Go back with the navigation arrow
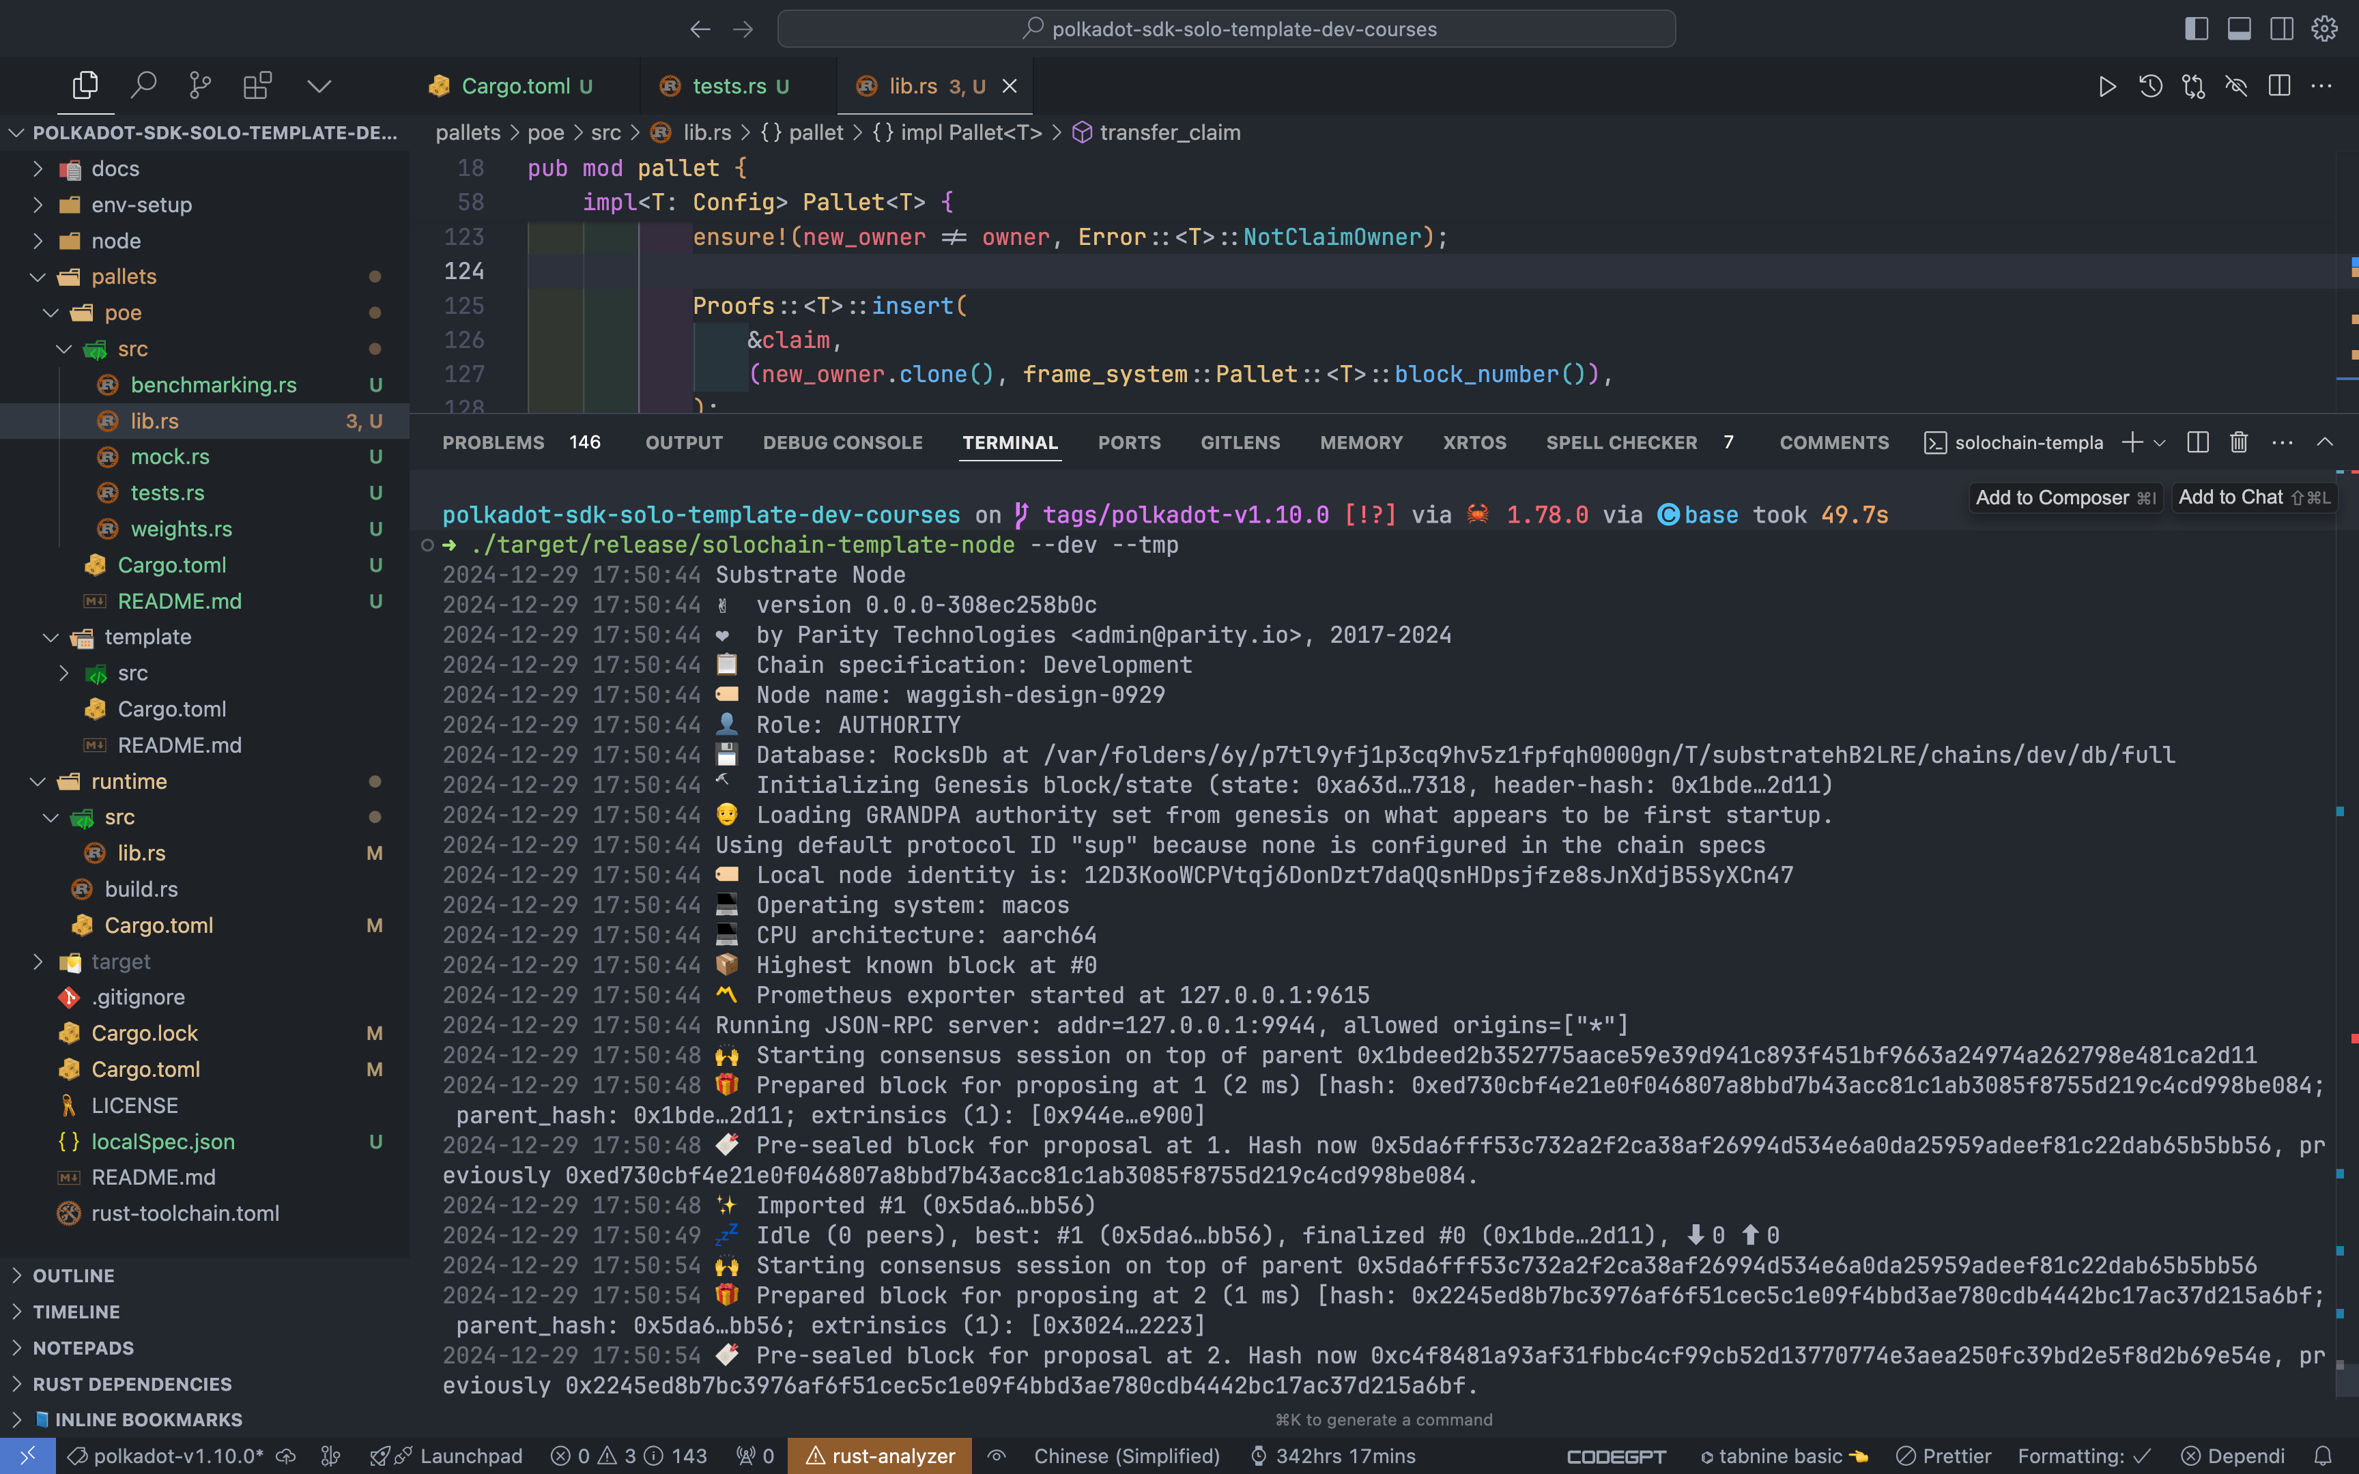The height and width of the screenshot is (1474, 2359). [700, 29]
